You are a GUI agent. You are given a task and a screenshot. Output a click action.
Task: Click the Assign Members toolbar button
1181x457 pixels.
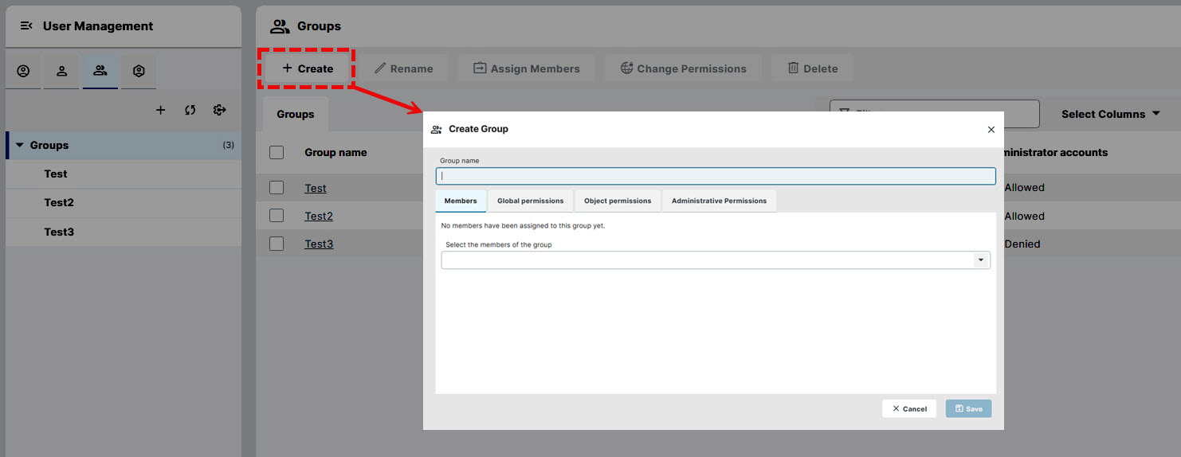tap(527, 68)
